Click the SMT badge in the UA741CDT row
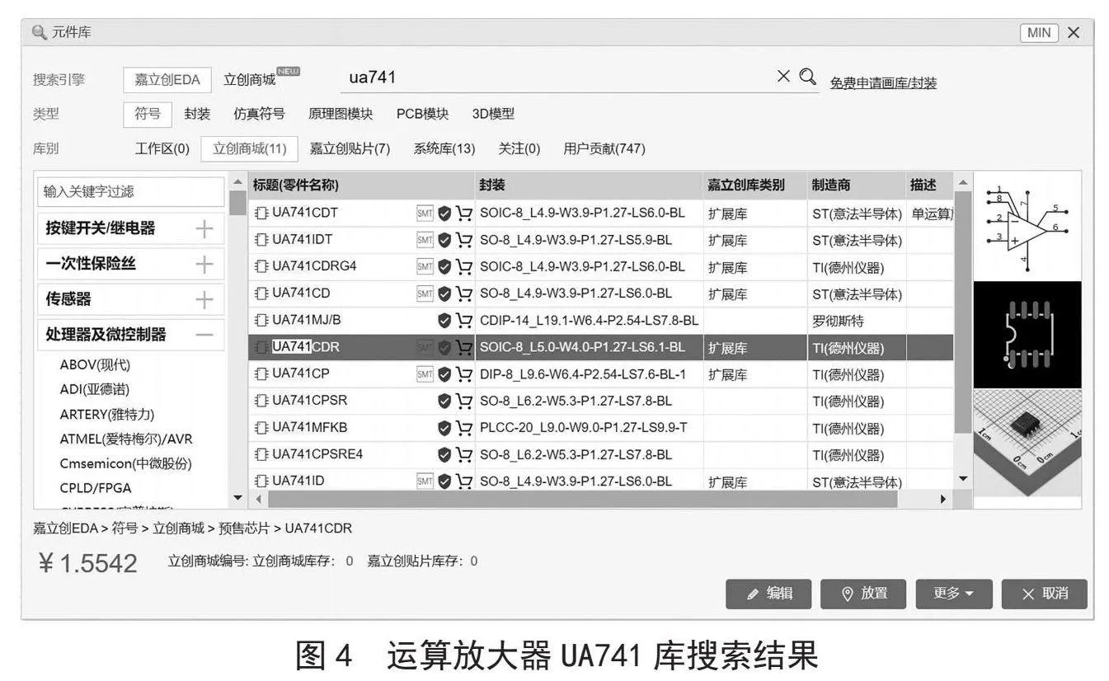Viewport: 1109px width, 681px height. coord(425,214)
